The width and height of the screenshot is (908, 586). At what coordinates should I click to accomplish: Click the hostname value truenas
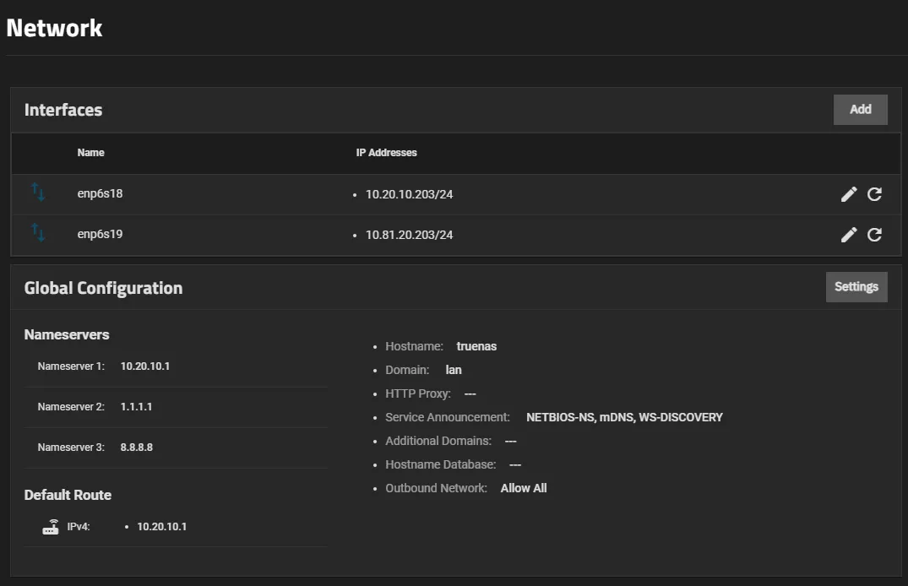(476, 346)
